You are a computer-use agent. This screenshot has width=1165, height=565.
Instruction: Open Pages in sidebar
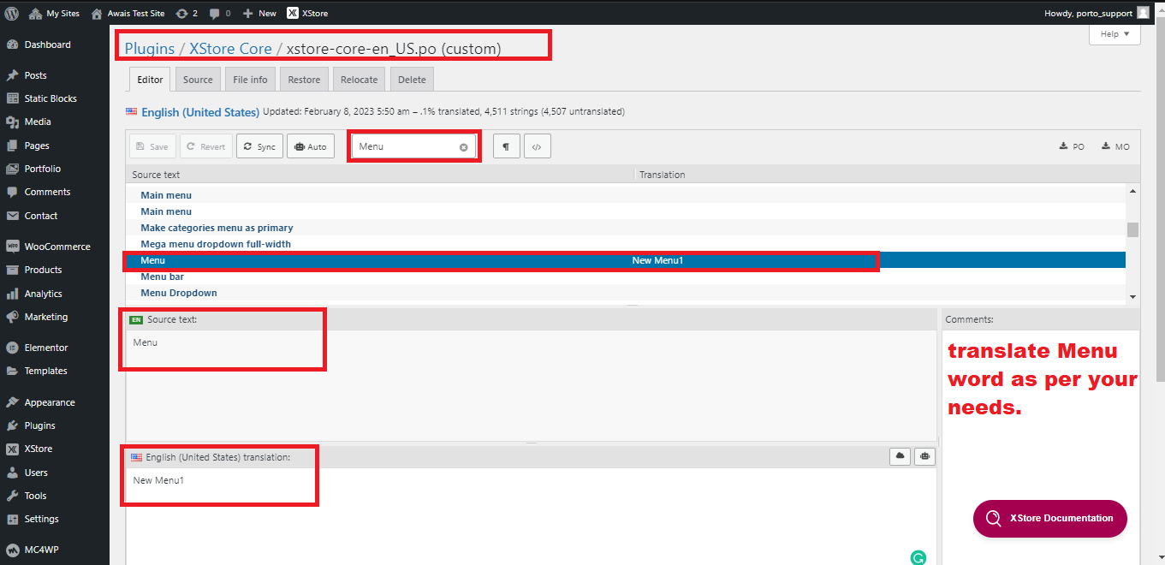37,146
